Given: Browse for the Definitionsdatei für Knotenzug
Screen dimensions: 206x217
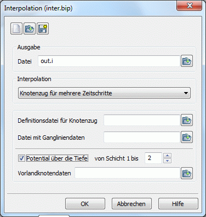Looking at the screenshot, I should pyautogui.click(x=187, y=120).
